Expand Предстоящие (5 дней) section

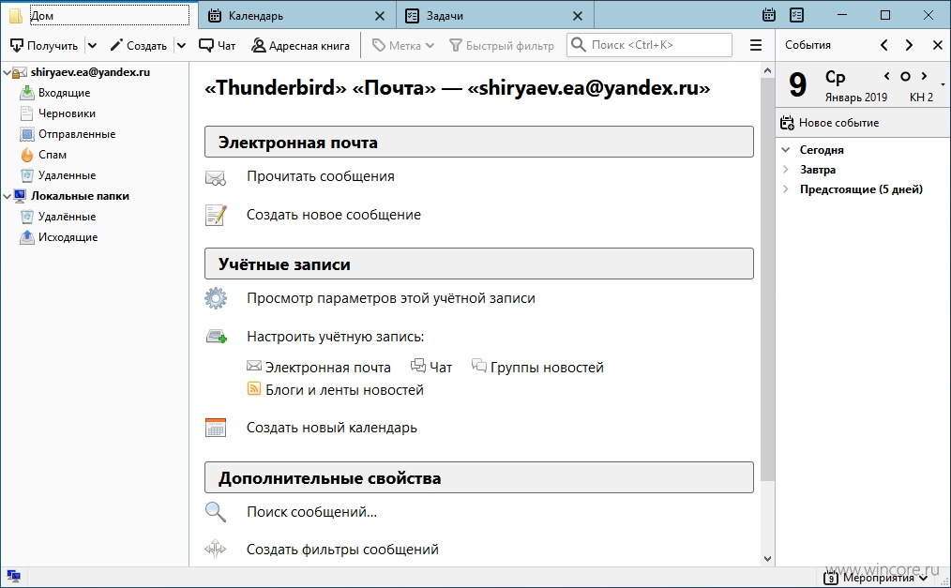click(x=785, y=189)
